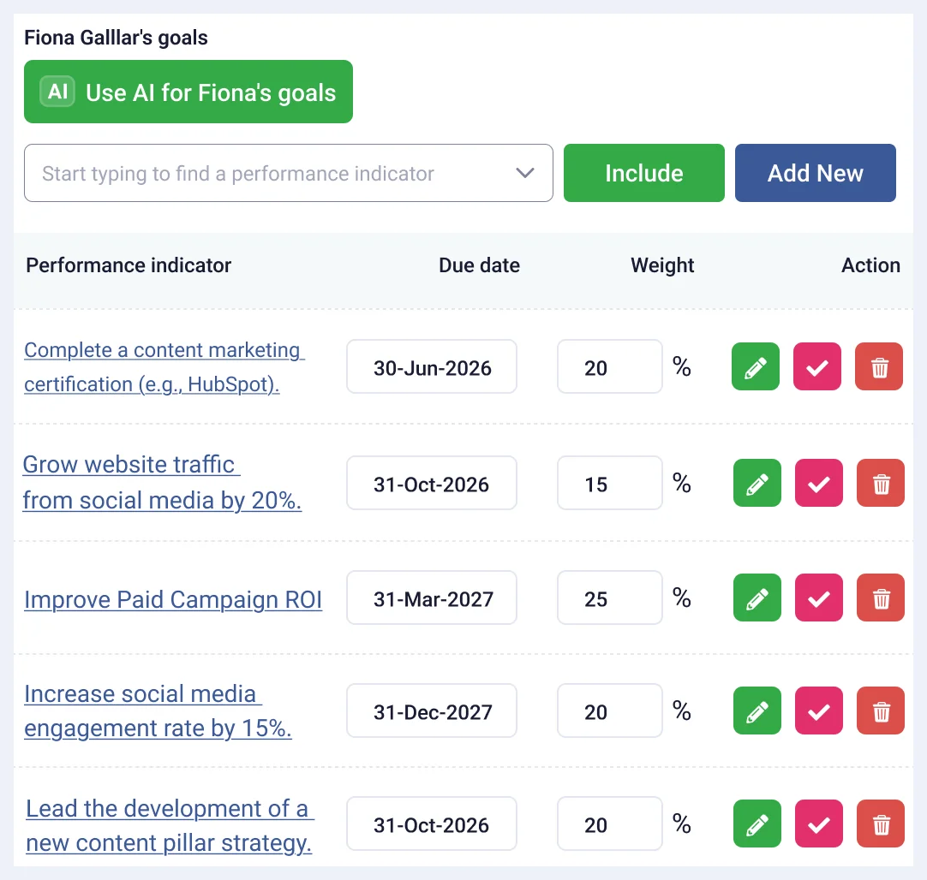Click the Fiona Galllar's goals heading

click(x=116, y=37)
